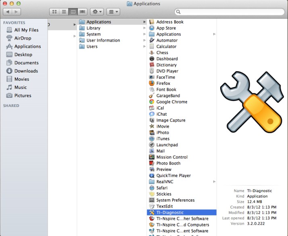Switch to Cover Flow view
Image resolution: width=288 pixels, height=236 pixels.
click(82, 12)
